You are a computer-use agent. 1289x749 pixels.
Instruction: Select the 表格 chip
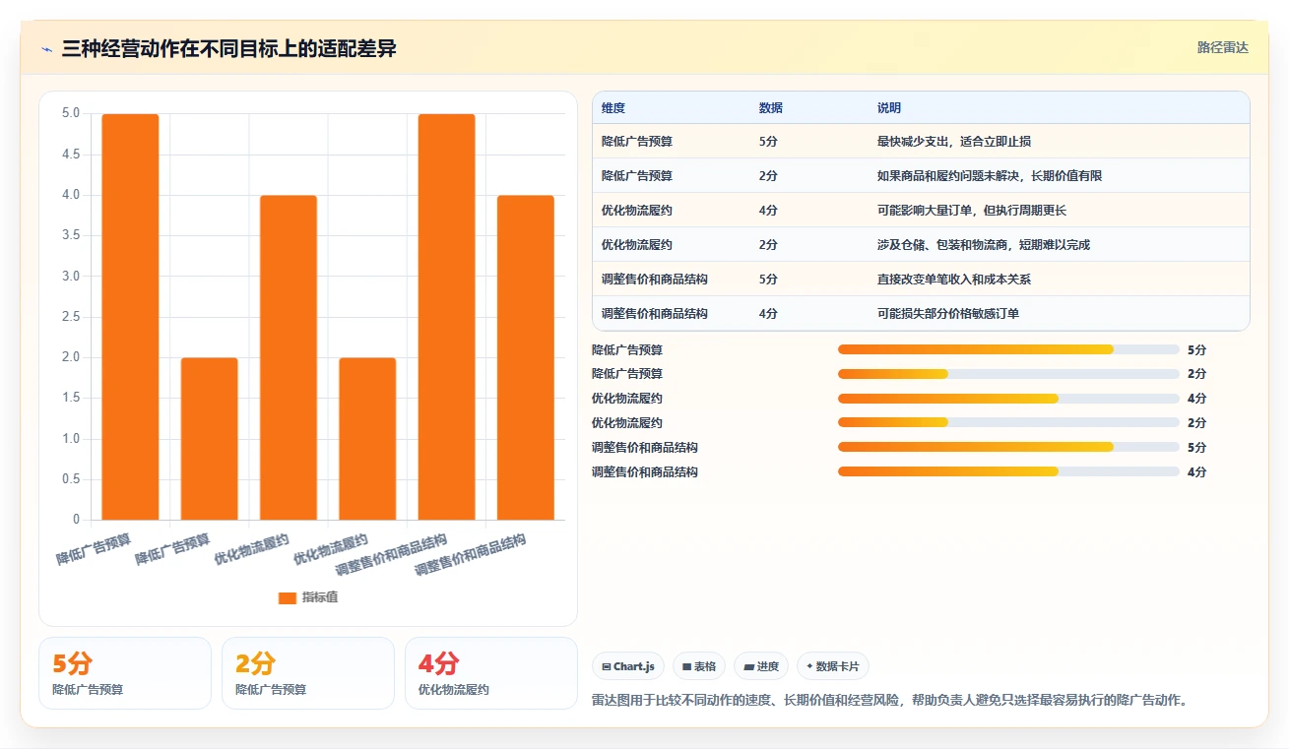pyautogui.click(x=699, y=666)
